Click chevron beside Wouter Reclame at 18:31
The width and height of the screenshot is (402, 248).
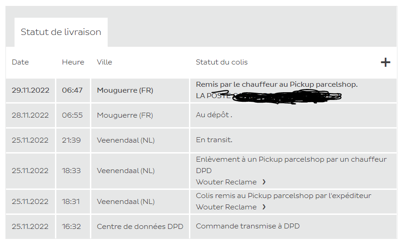pos(264,207)
